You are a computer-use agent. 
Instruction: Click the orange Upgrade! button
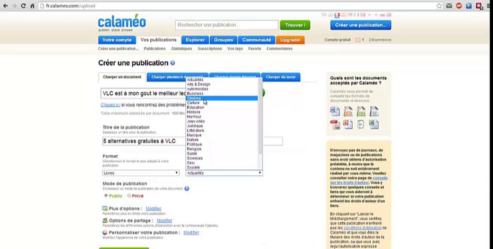pyautogui.click(x=290, y=40)
